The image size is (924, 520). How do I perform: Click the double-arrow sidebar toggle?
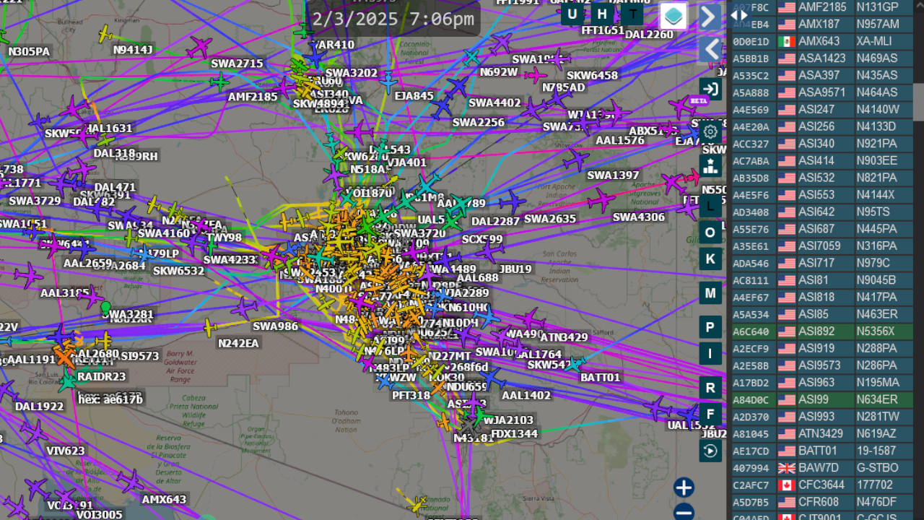(739, 14)
